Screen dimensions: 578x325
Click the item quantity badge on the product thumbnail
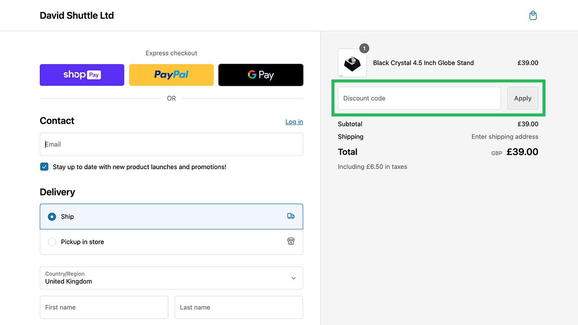pos(364,48)
